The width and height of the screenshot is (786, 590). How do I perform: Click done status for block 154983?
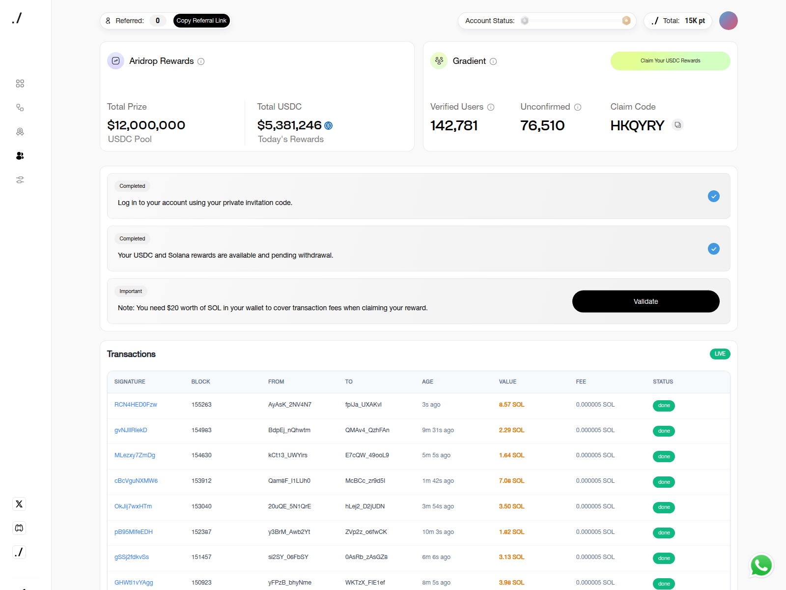pos(664,431)
